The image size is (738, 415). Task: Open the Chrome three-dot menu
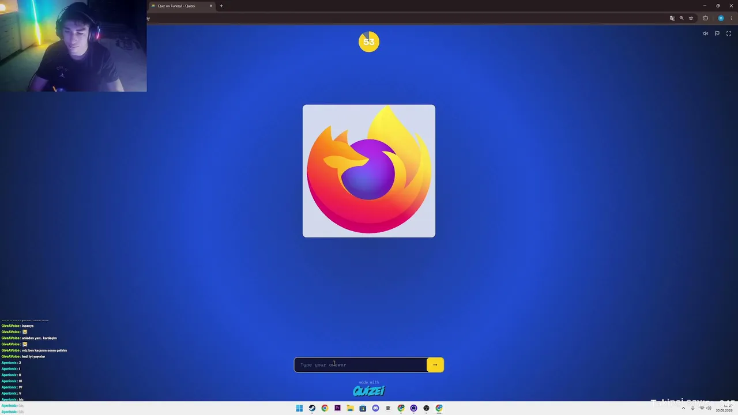click(731, 18)
